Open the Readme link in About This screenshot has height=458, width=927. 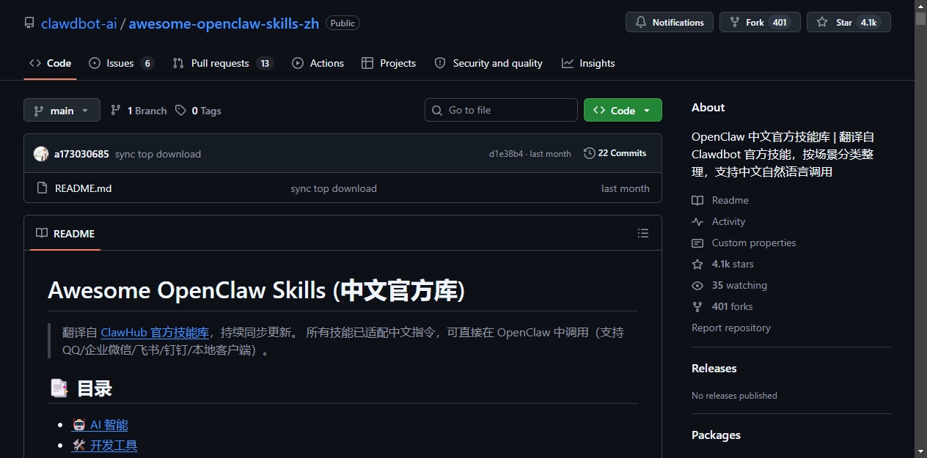(720, 200)
